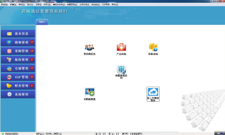Open 供应商信息 supplier info icon
This screenshot has width=225, height=135.
coord(89,48)
